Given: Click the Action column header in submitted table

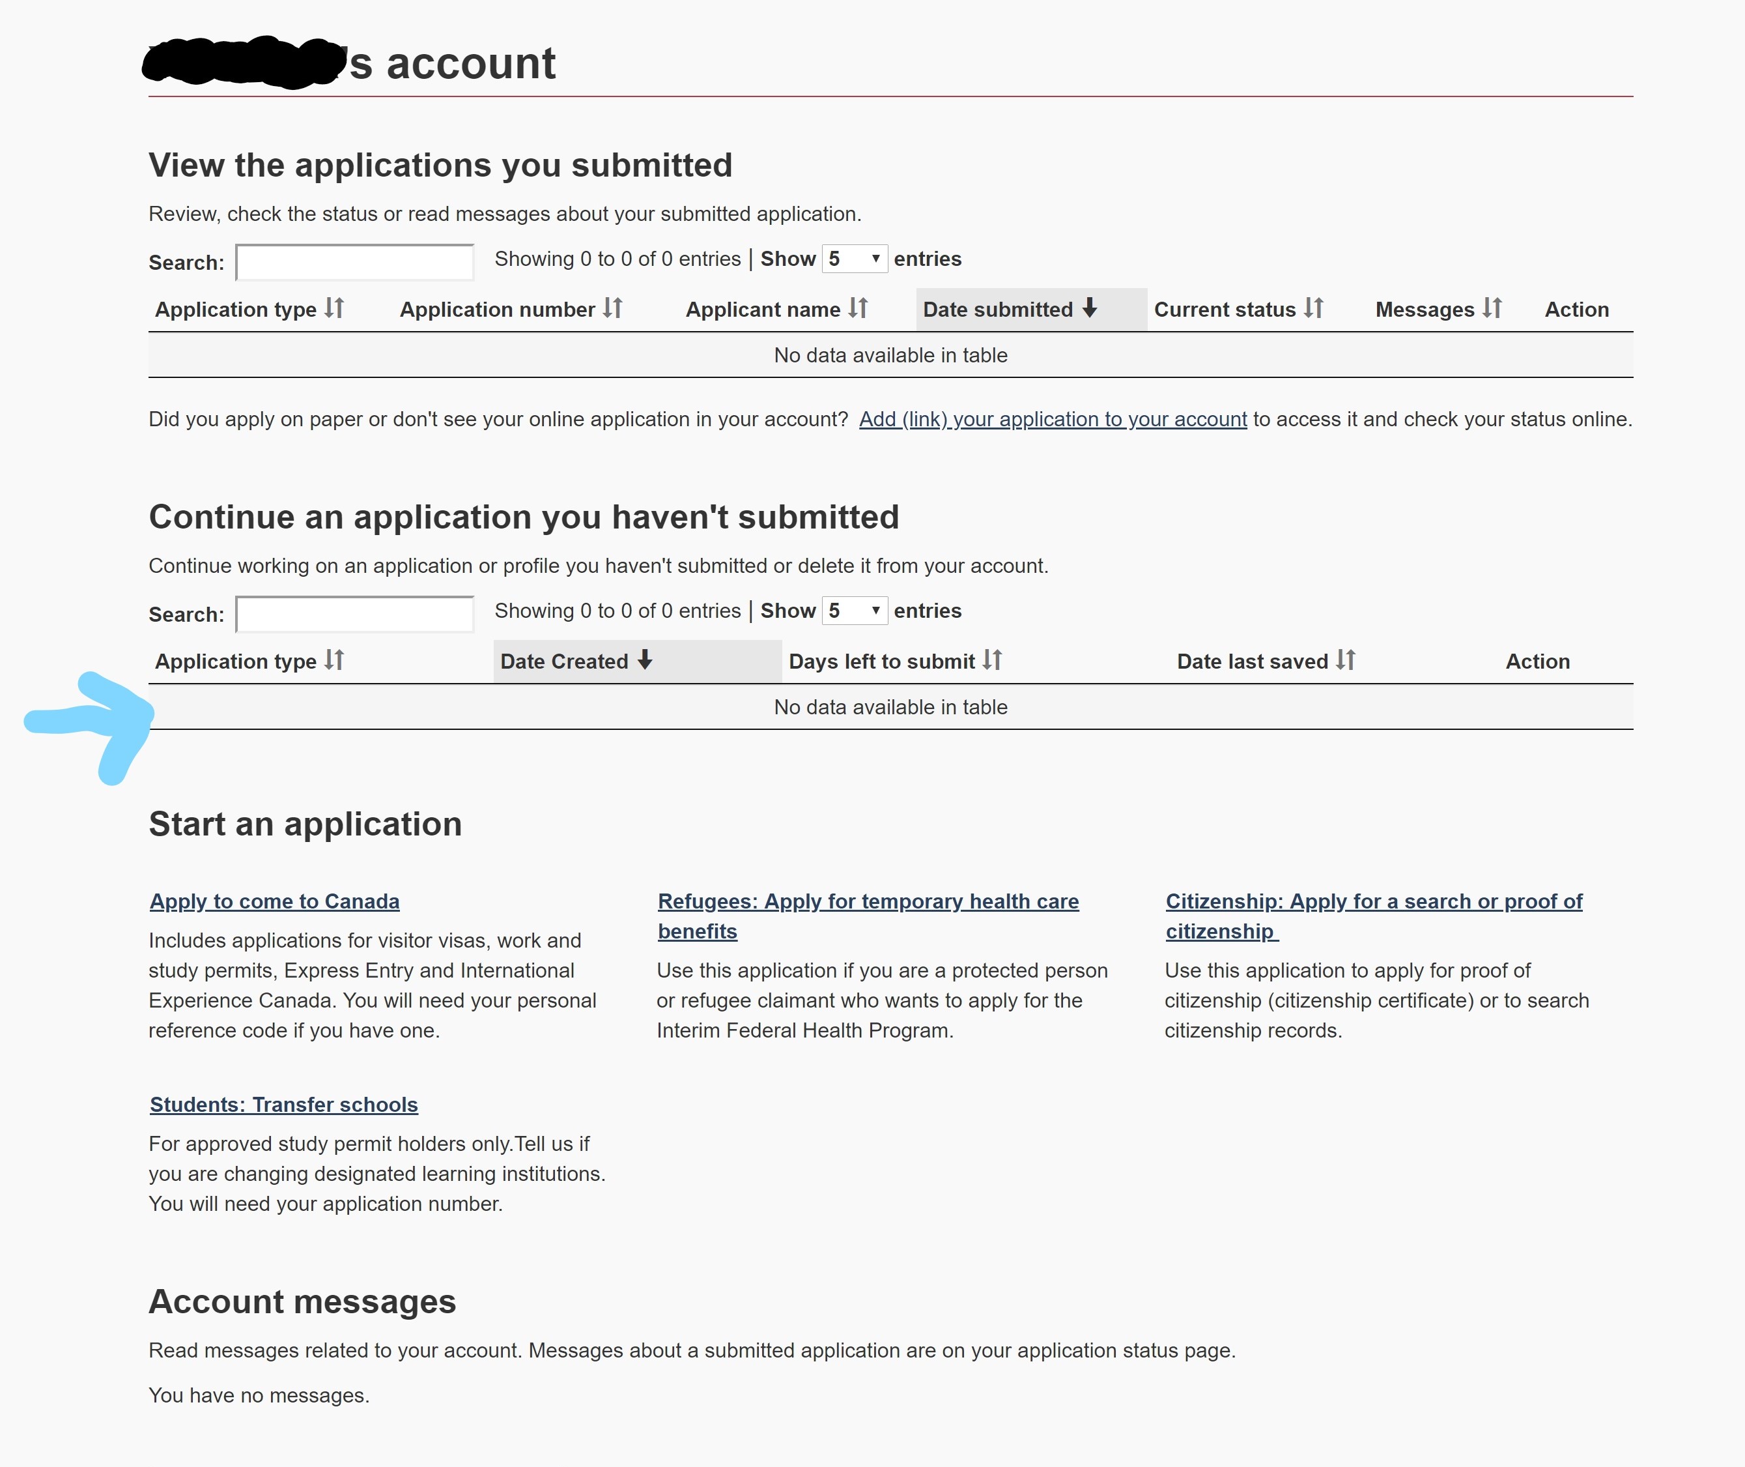Looking at the screenshot, I should 1576,310.
